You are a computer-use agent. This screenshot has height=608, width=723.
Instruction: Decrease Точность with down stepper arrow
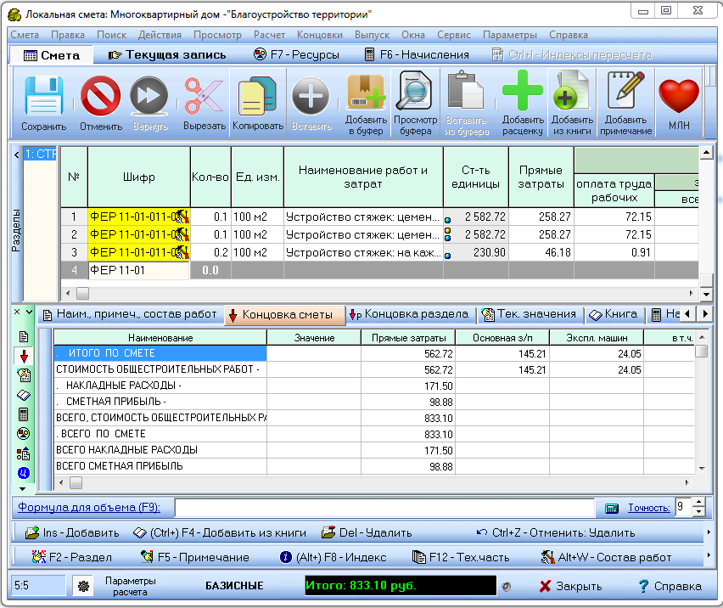point(699,512)
